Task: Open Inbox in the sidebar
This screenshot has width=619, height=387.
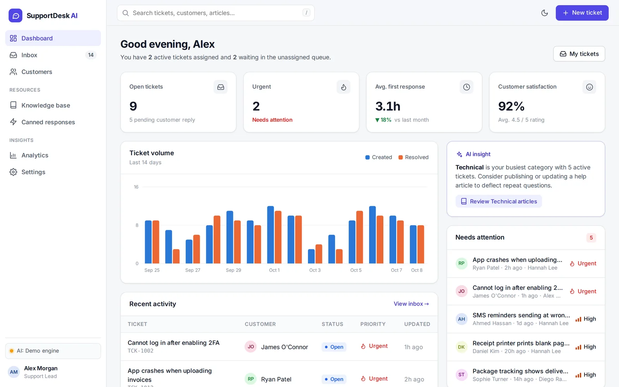Action: click(53, 55)
